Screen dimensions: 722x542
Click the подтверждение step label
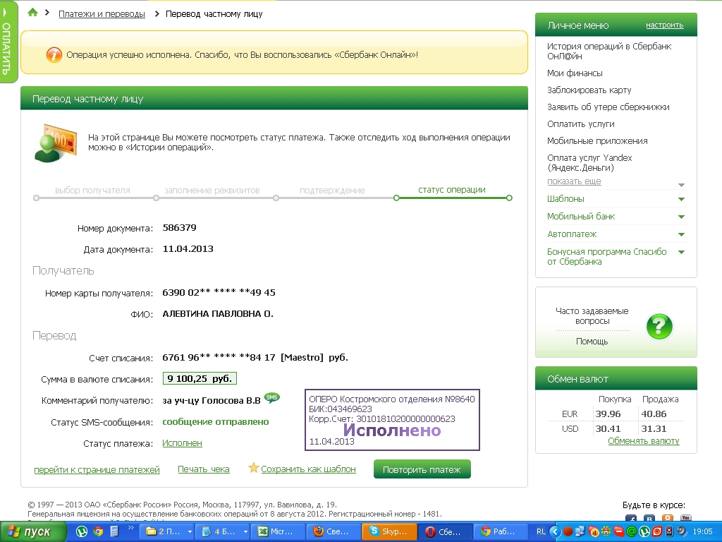(x=332, y=191)
